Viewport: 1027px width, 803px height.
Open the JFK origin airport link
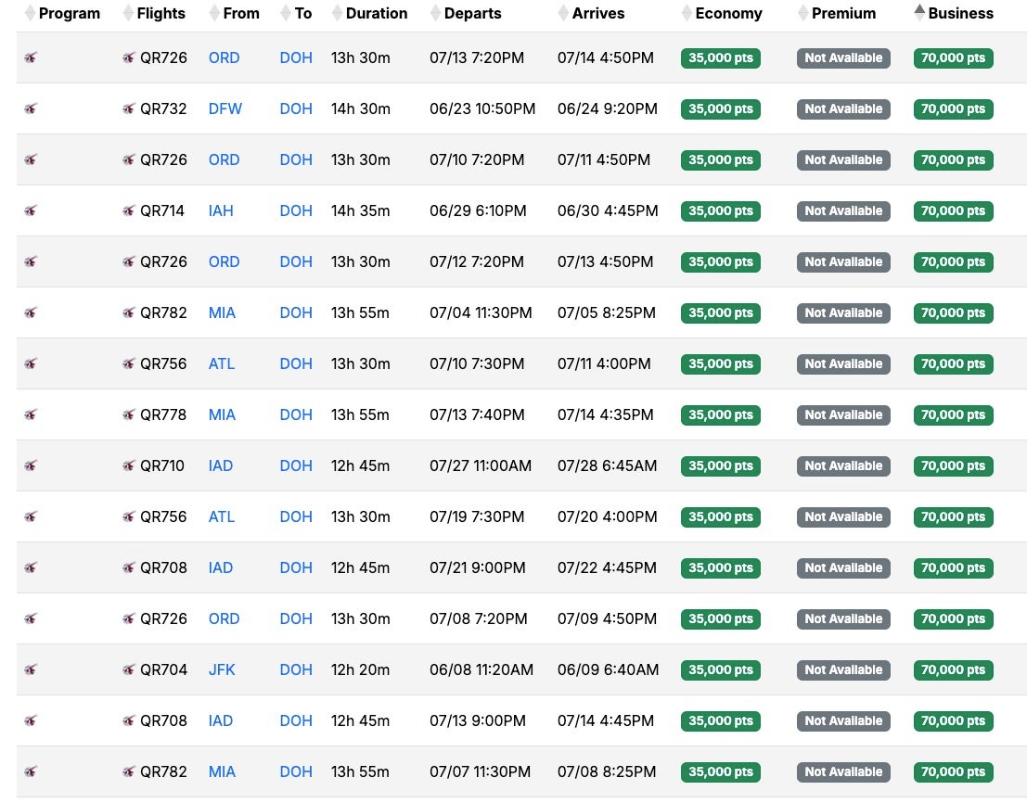point(222,669)
